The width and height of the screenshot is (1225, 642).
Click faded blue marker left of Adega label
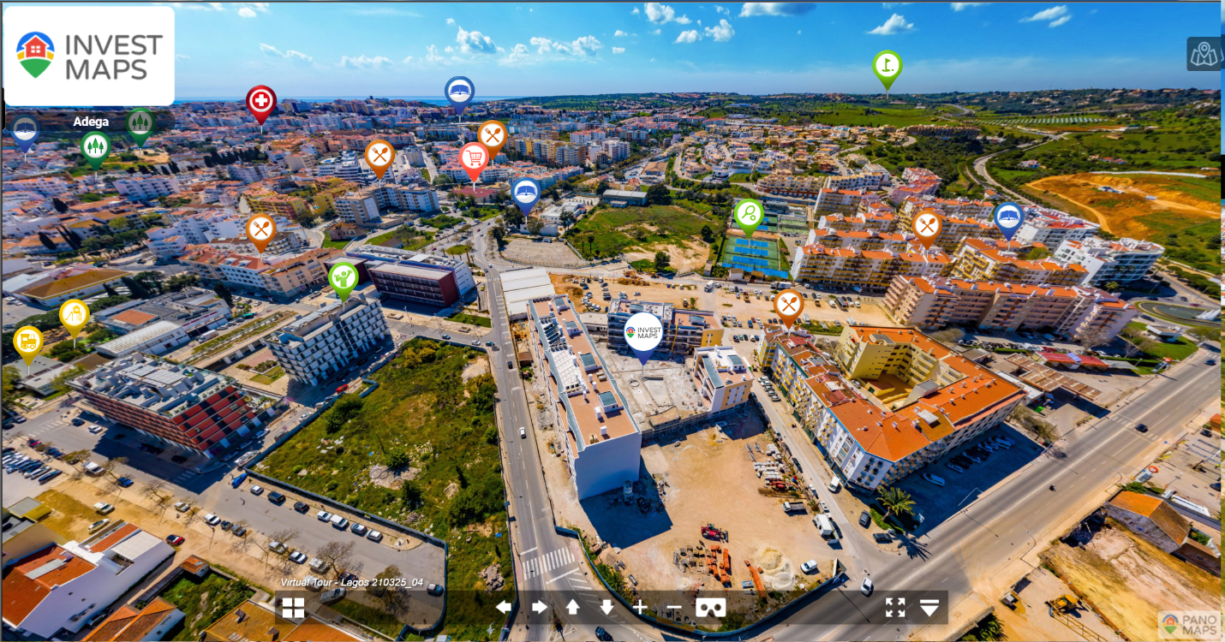click(25, 132)
